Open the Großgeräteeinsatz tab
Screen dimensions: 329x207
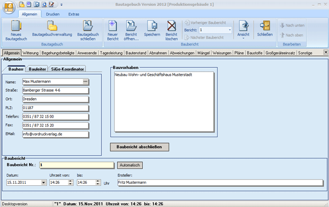[280, 53]
